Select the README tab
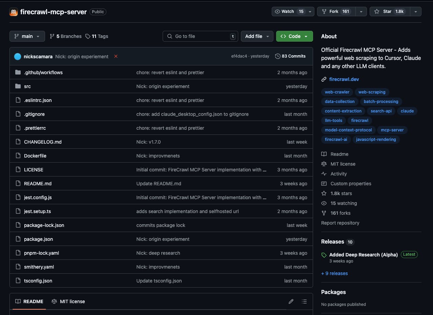433x315 pixels. 29,301
